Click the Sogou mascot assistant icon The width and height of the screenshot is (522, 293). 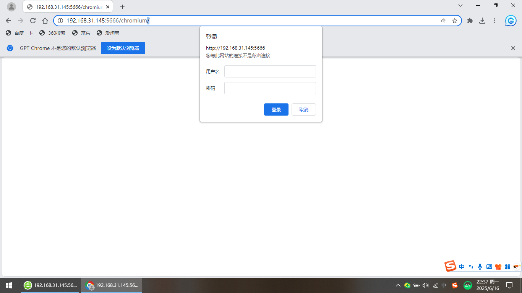(x=517, y=266)
